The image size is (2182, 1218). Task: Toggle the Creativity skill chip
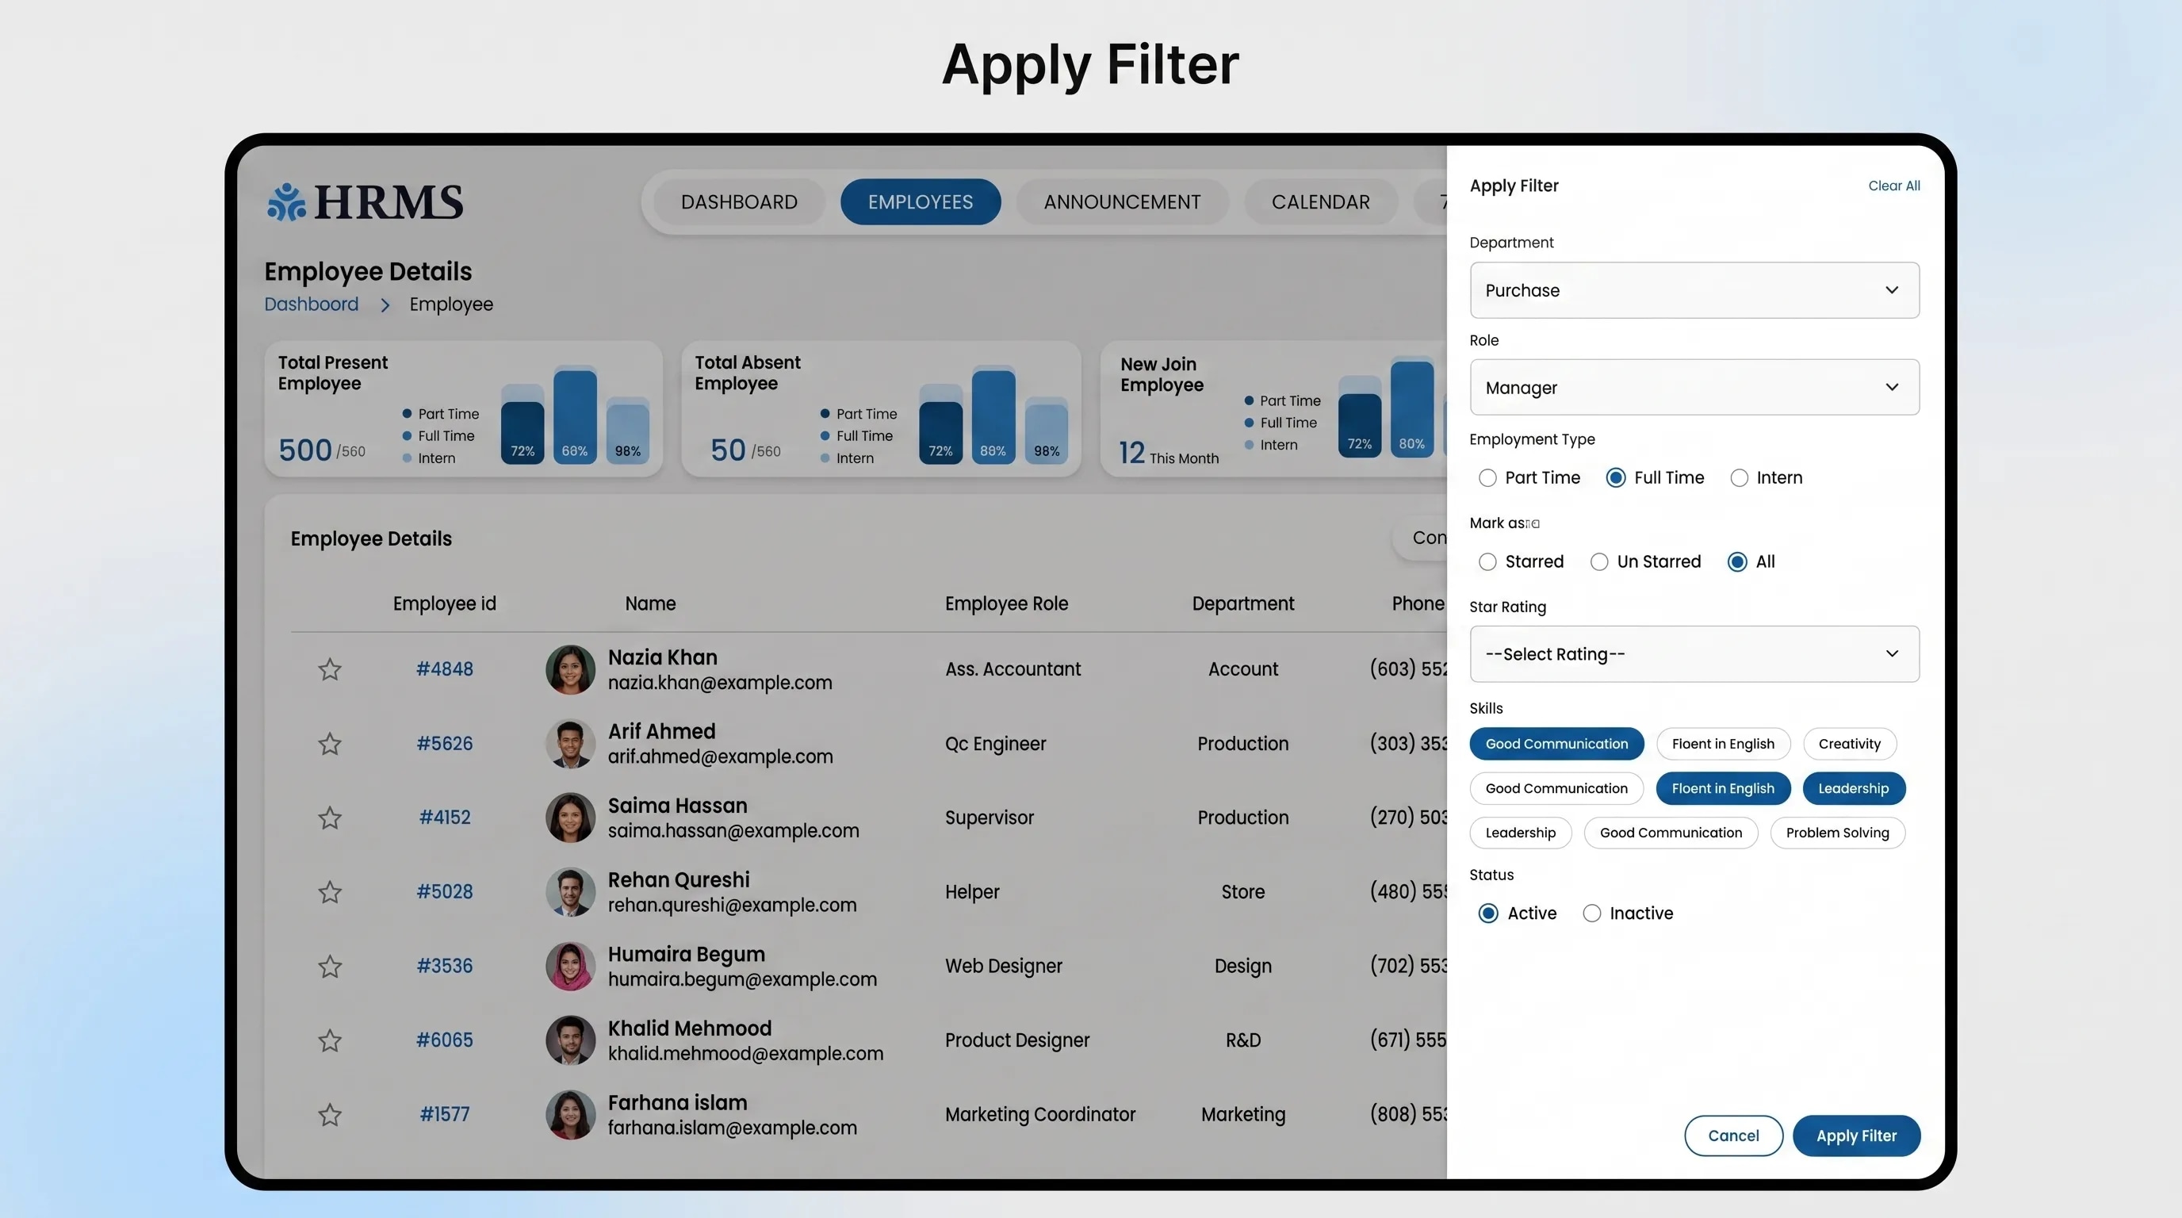pos(1849,744)
